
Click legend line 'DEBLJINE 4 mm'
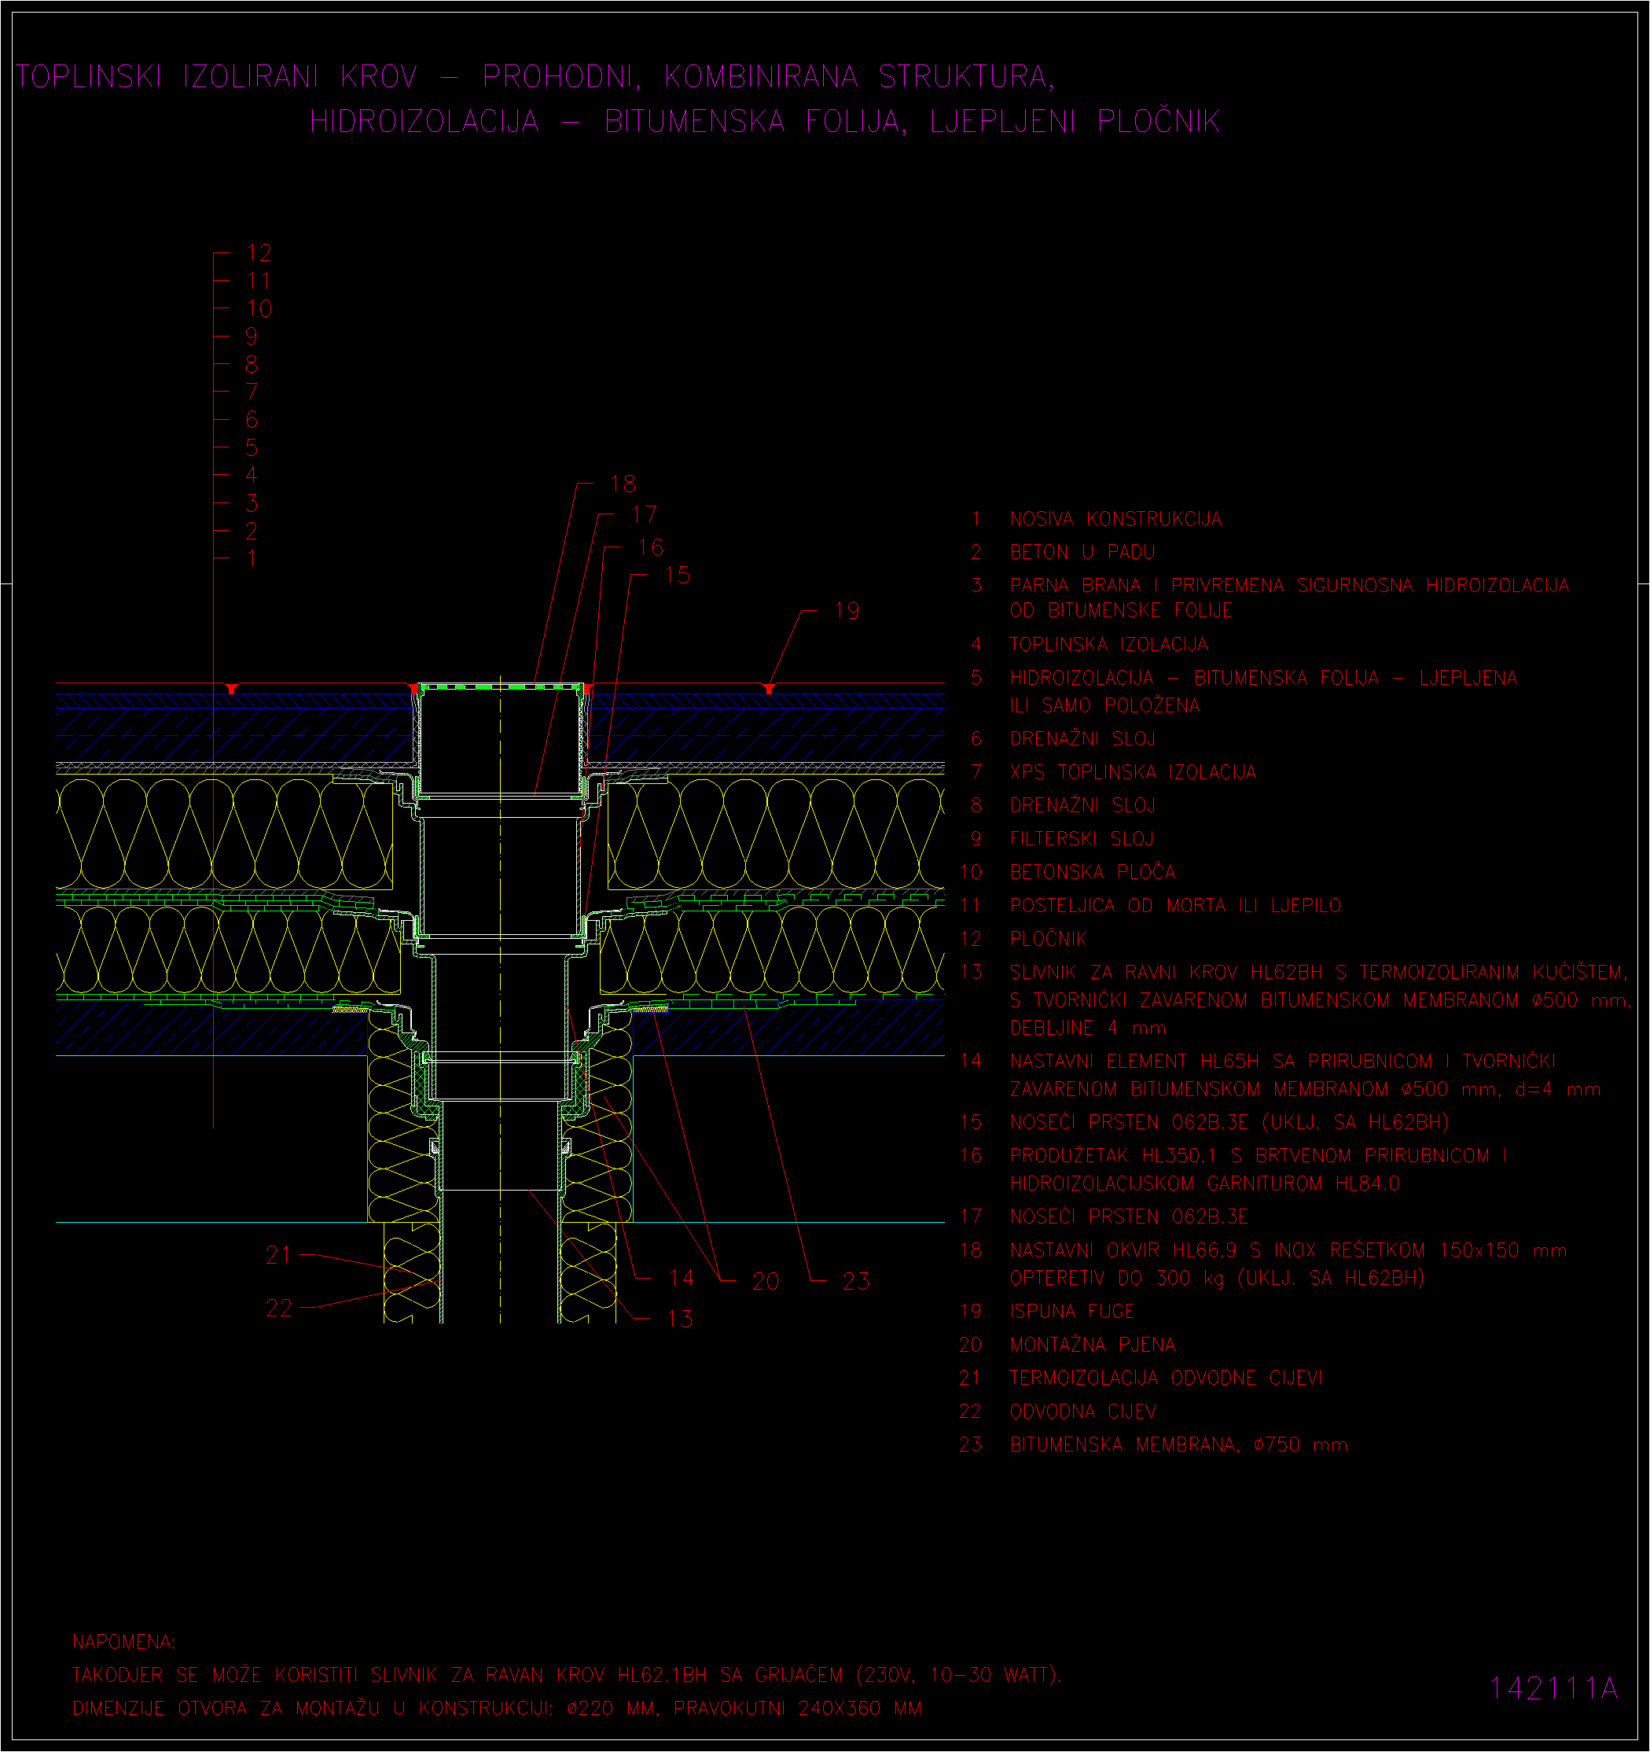tap(1087, 1029)
